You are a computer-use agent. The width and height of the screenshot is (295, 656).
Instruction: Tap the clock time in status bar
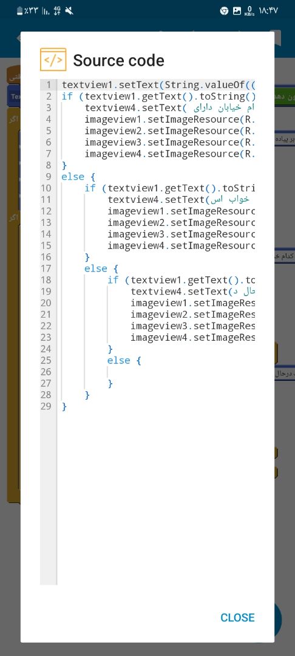coord(268,11)
